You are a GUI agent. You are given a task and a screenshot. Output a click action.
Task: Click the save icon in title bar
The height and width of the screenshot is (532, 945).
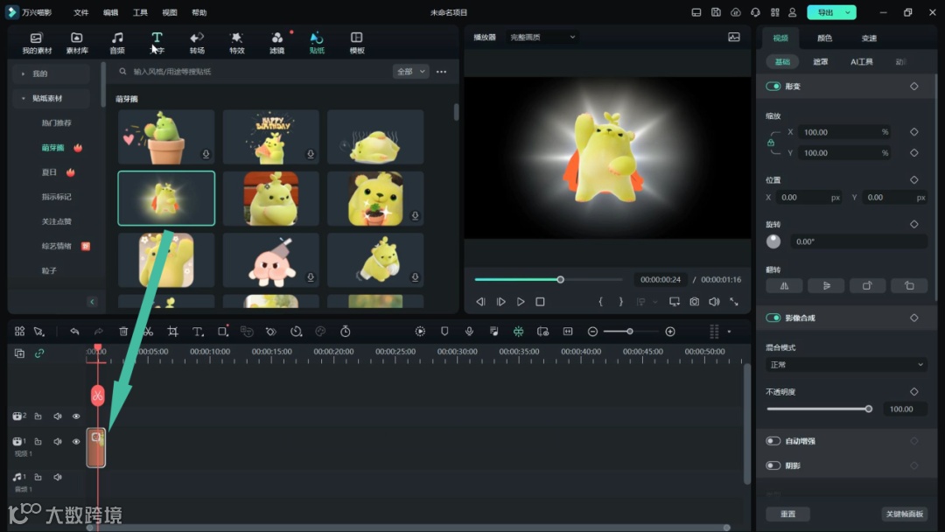[716, 12]
